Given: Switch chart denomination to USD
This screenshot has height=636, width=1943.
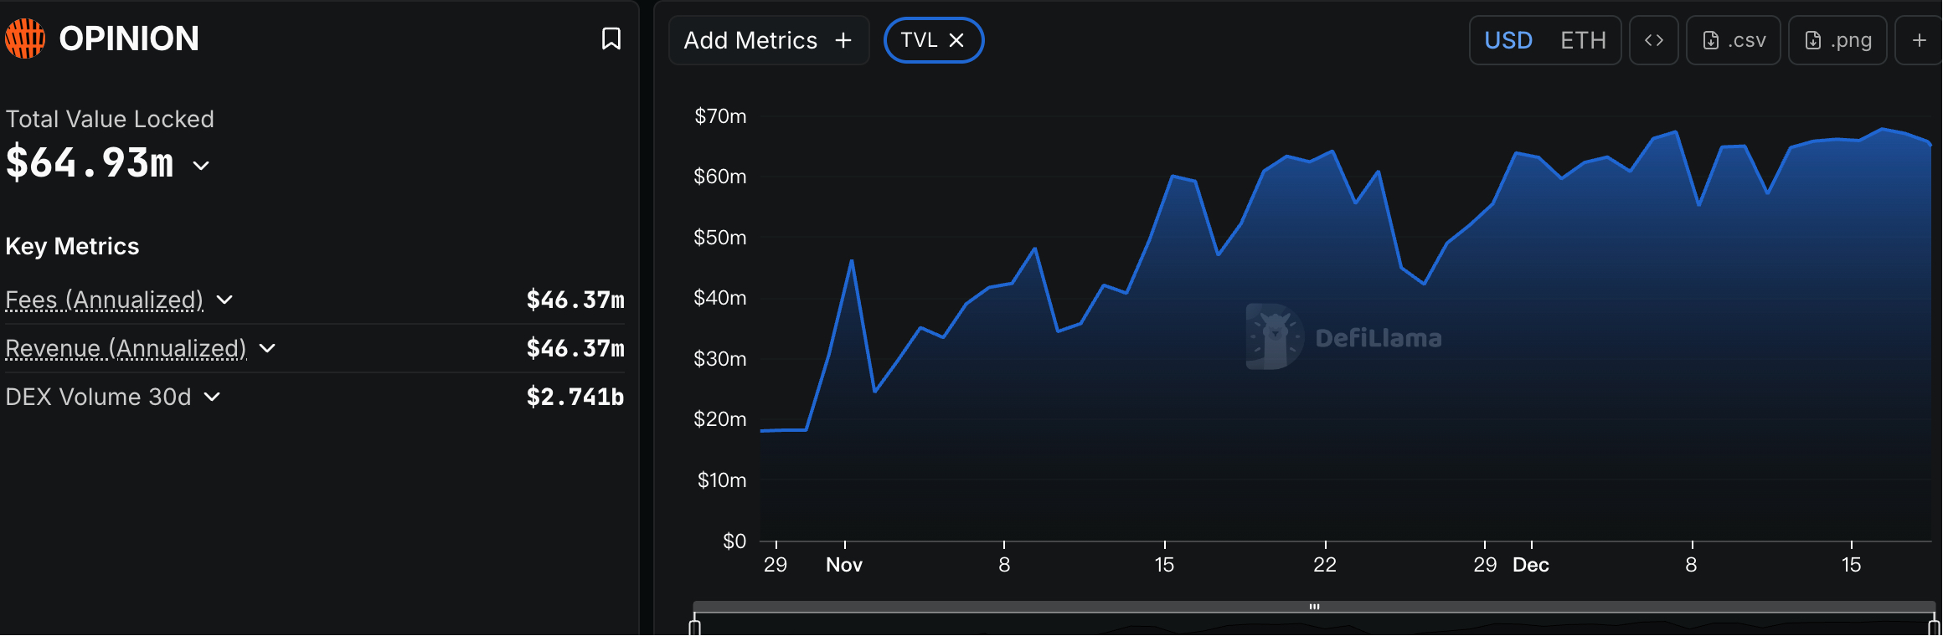Looking at the screenshot, I should click(1508, 40).
